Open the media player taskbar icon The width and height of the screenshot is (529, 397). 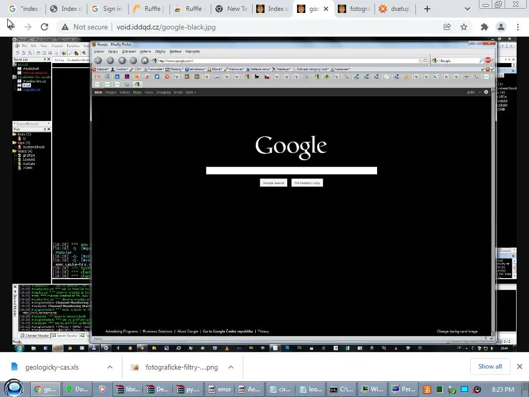click(x=102, y=389)
